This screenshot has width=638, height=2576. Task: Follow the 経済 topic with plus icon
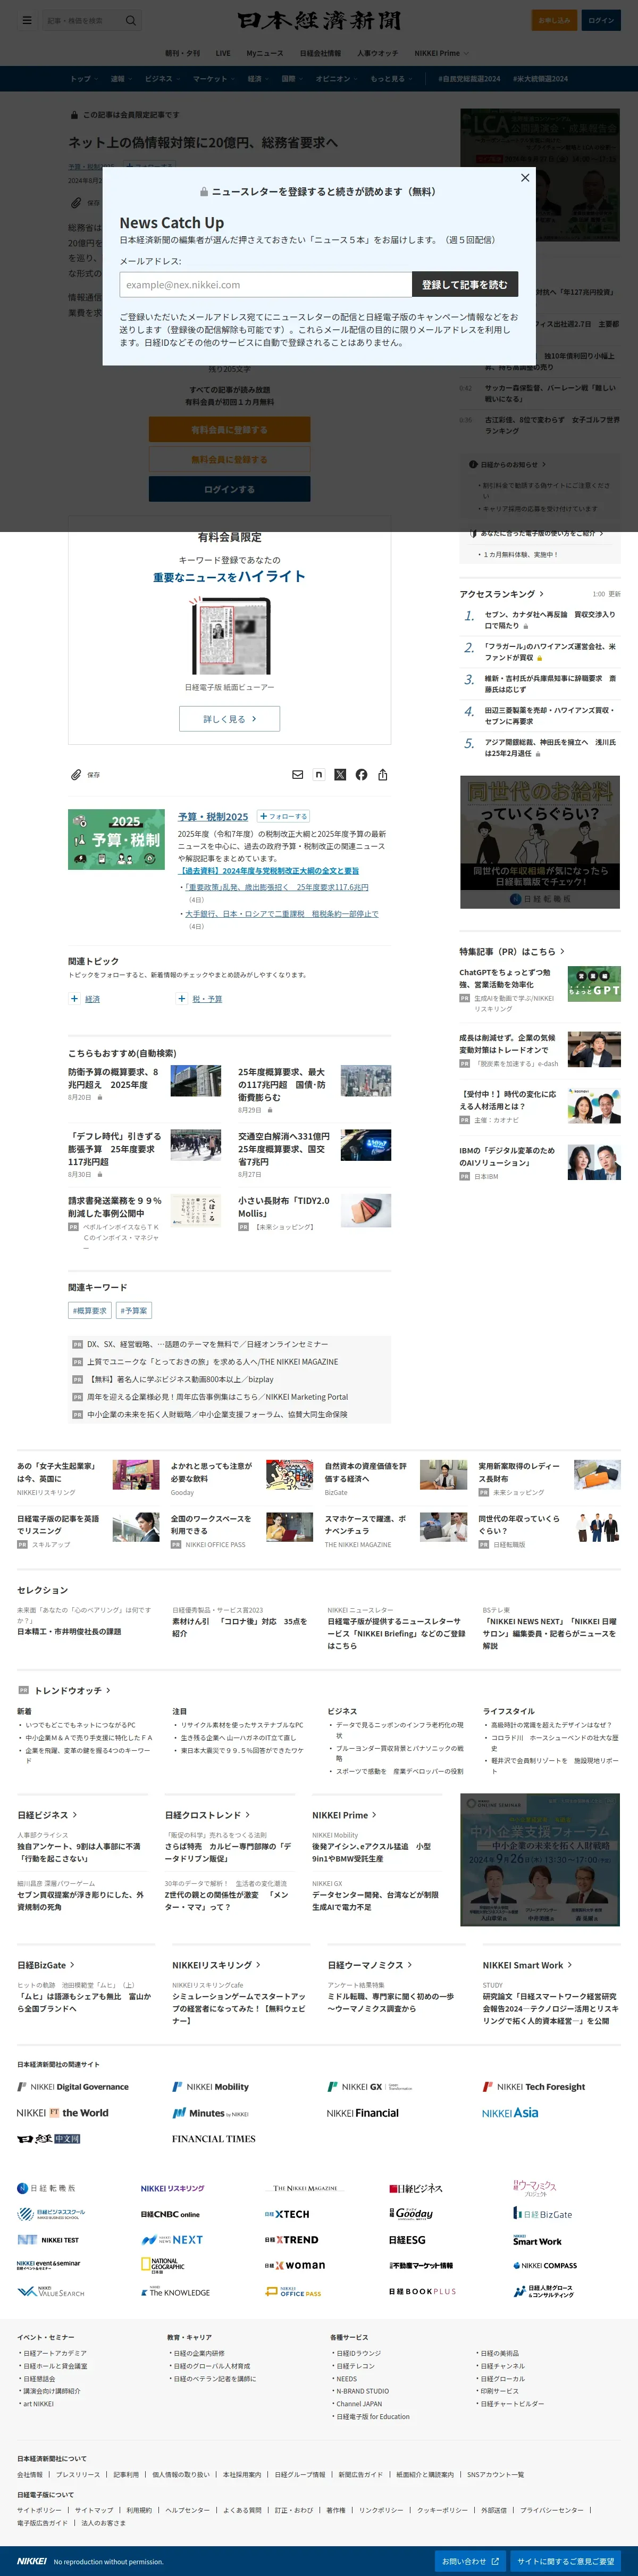pos(74,998)
